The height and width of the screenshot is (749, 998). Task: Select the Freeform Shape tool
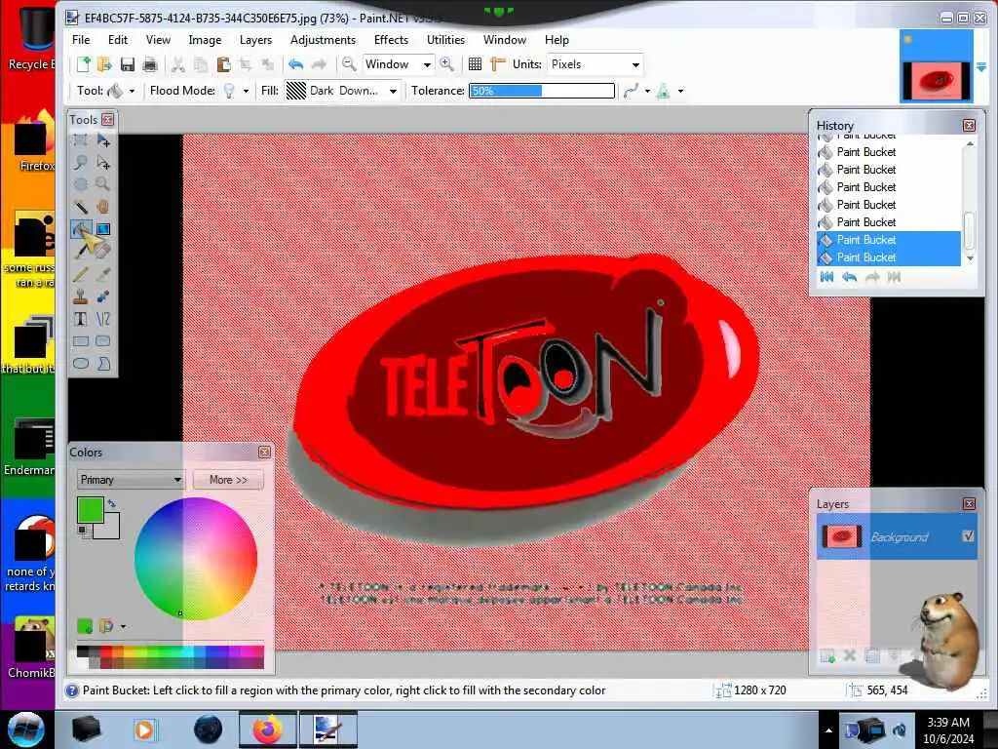pos(103,364)
